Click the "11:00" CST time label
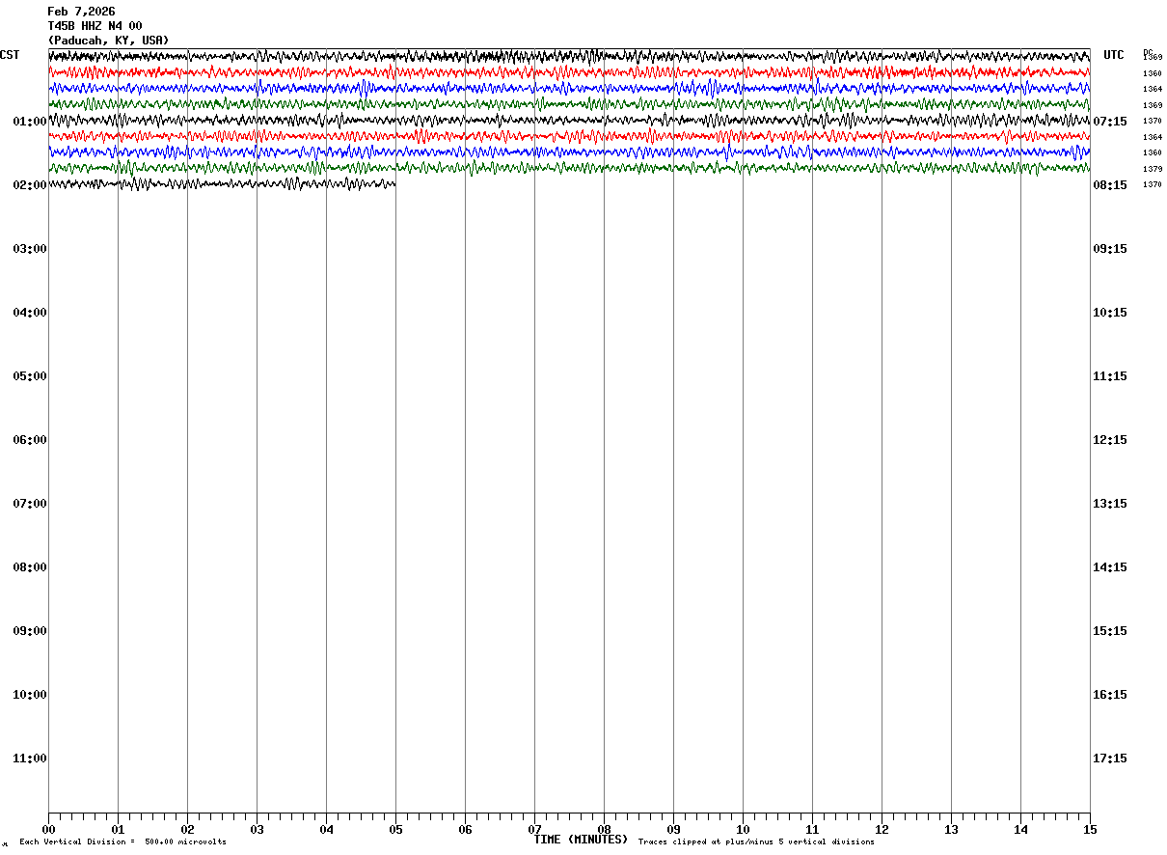The image size is (1167, 855). coord(30,758)
